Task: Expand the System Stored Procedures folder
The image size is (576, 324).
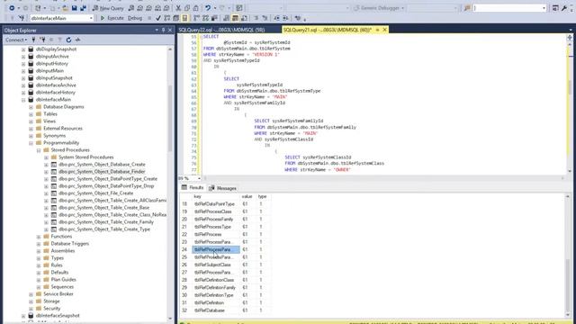Action: point(46,157)
